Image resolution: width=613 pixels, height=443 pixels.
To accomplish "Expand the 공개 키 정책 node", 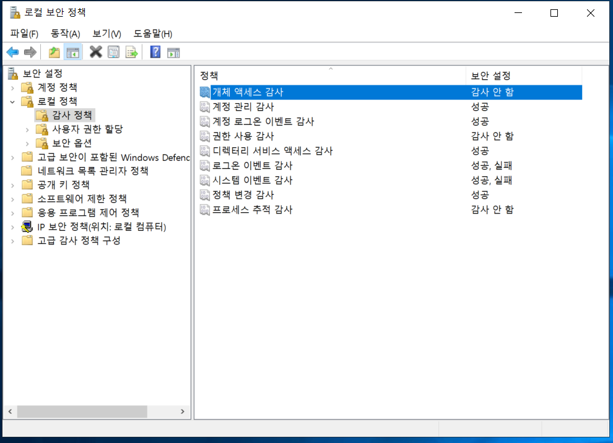I will point(13,185).
